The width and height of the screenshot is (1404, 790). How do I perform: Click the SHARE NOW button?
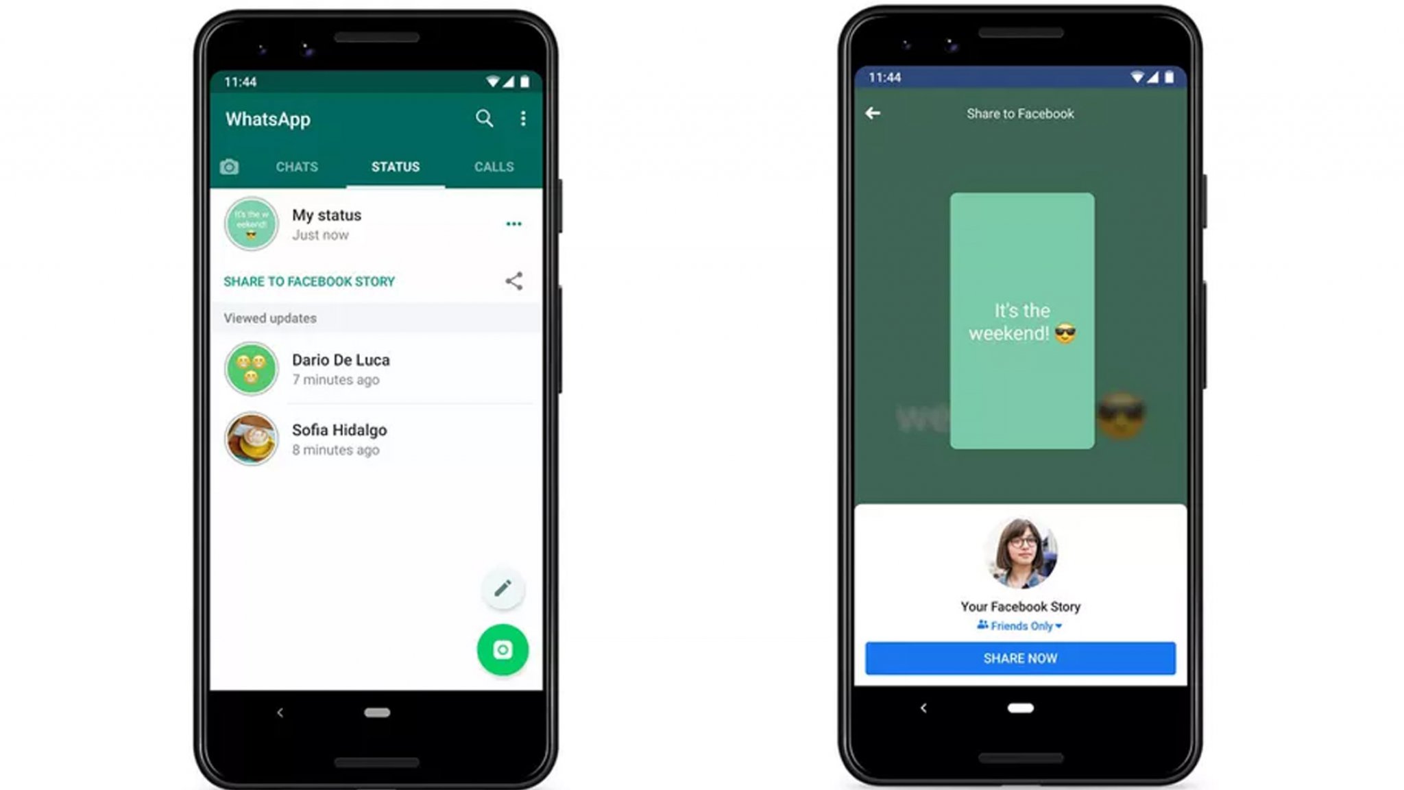click(1021, 658)
